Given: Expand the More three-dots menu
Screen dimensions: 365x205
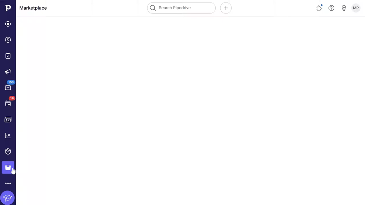Looking at the screenshot, I should click(8, 183).
